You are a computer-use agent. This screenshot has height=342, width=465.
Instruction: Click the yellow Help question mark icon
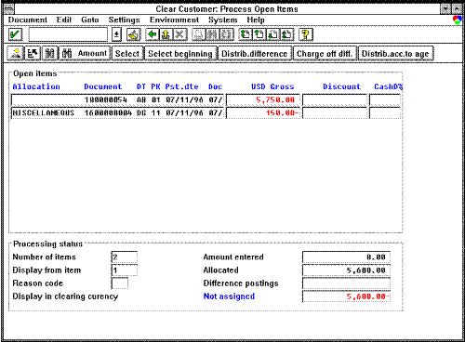coord(306,34)
